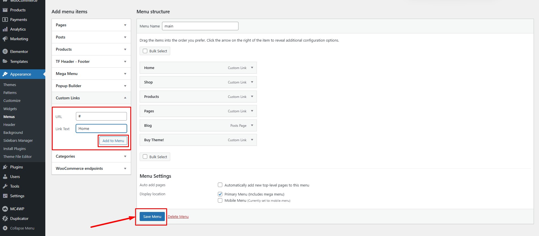This screenshot has width=539, height=236.
Task: Expand the Categories section arrow
Action: coord(125,156)
